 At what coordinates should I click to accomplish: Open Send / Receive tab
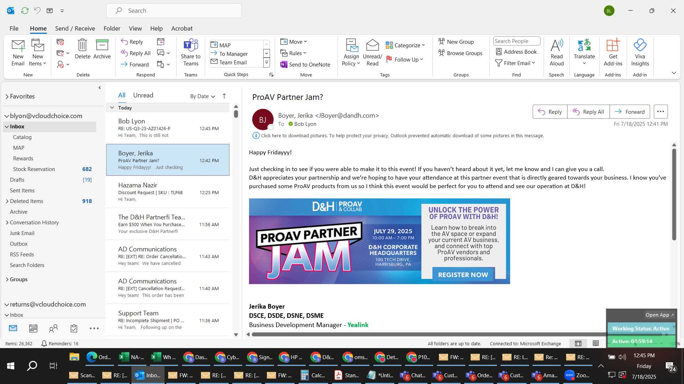[x=75, y=28]
